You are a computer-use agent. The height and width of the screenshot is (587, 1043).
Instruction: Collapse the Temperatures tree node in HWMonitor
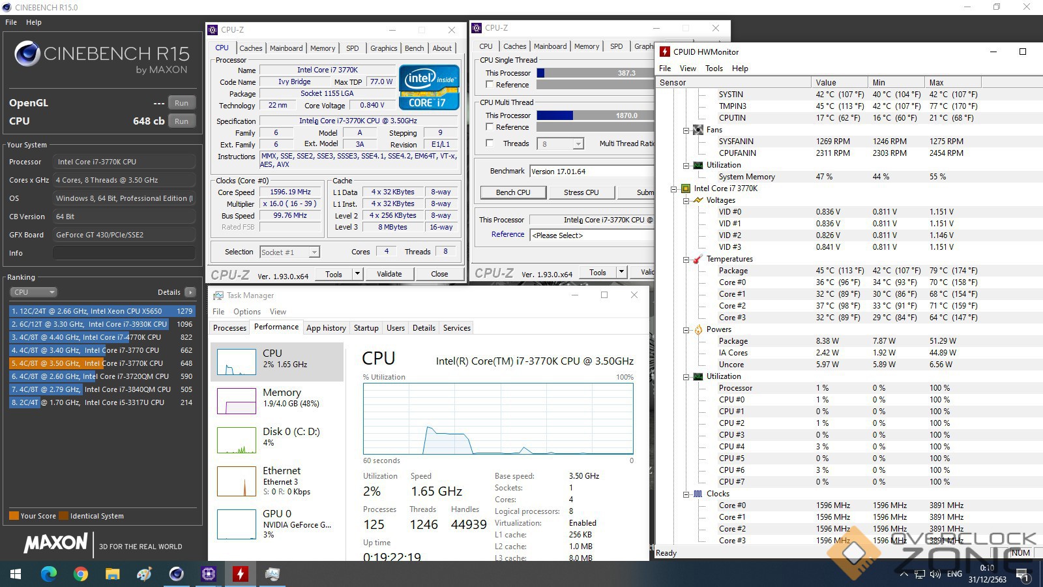point(686,260)
